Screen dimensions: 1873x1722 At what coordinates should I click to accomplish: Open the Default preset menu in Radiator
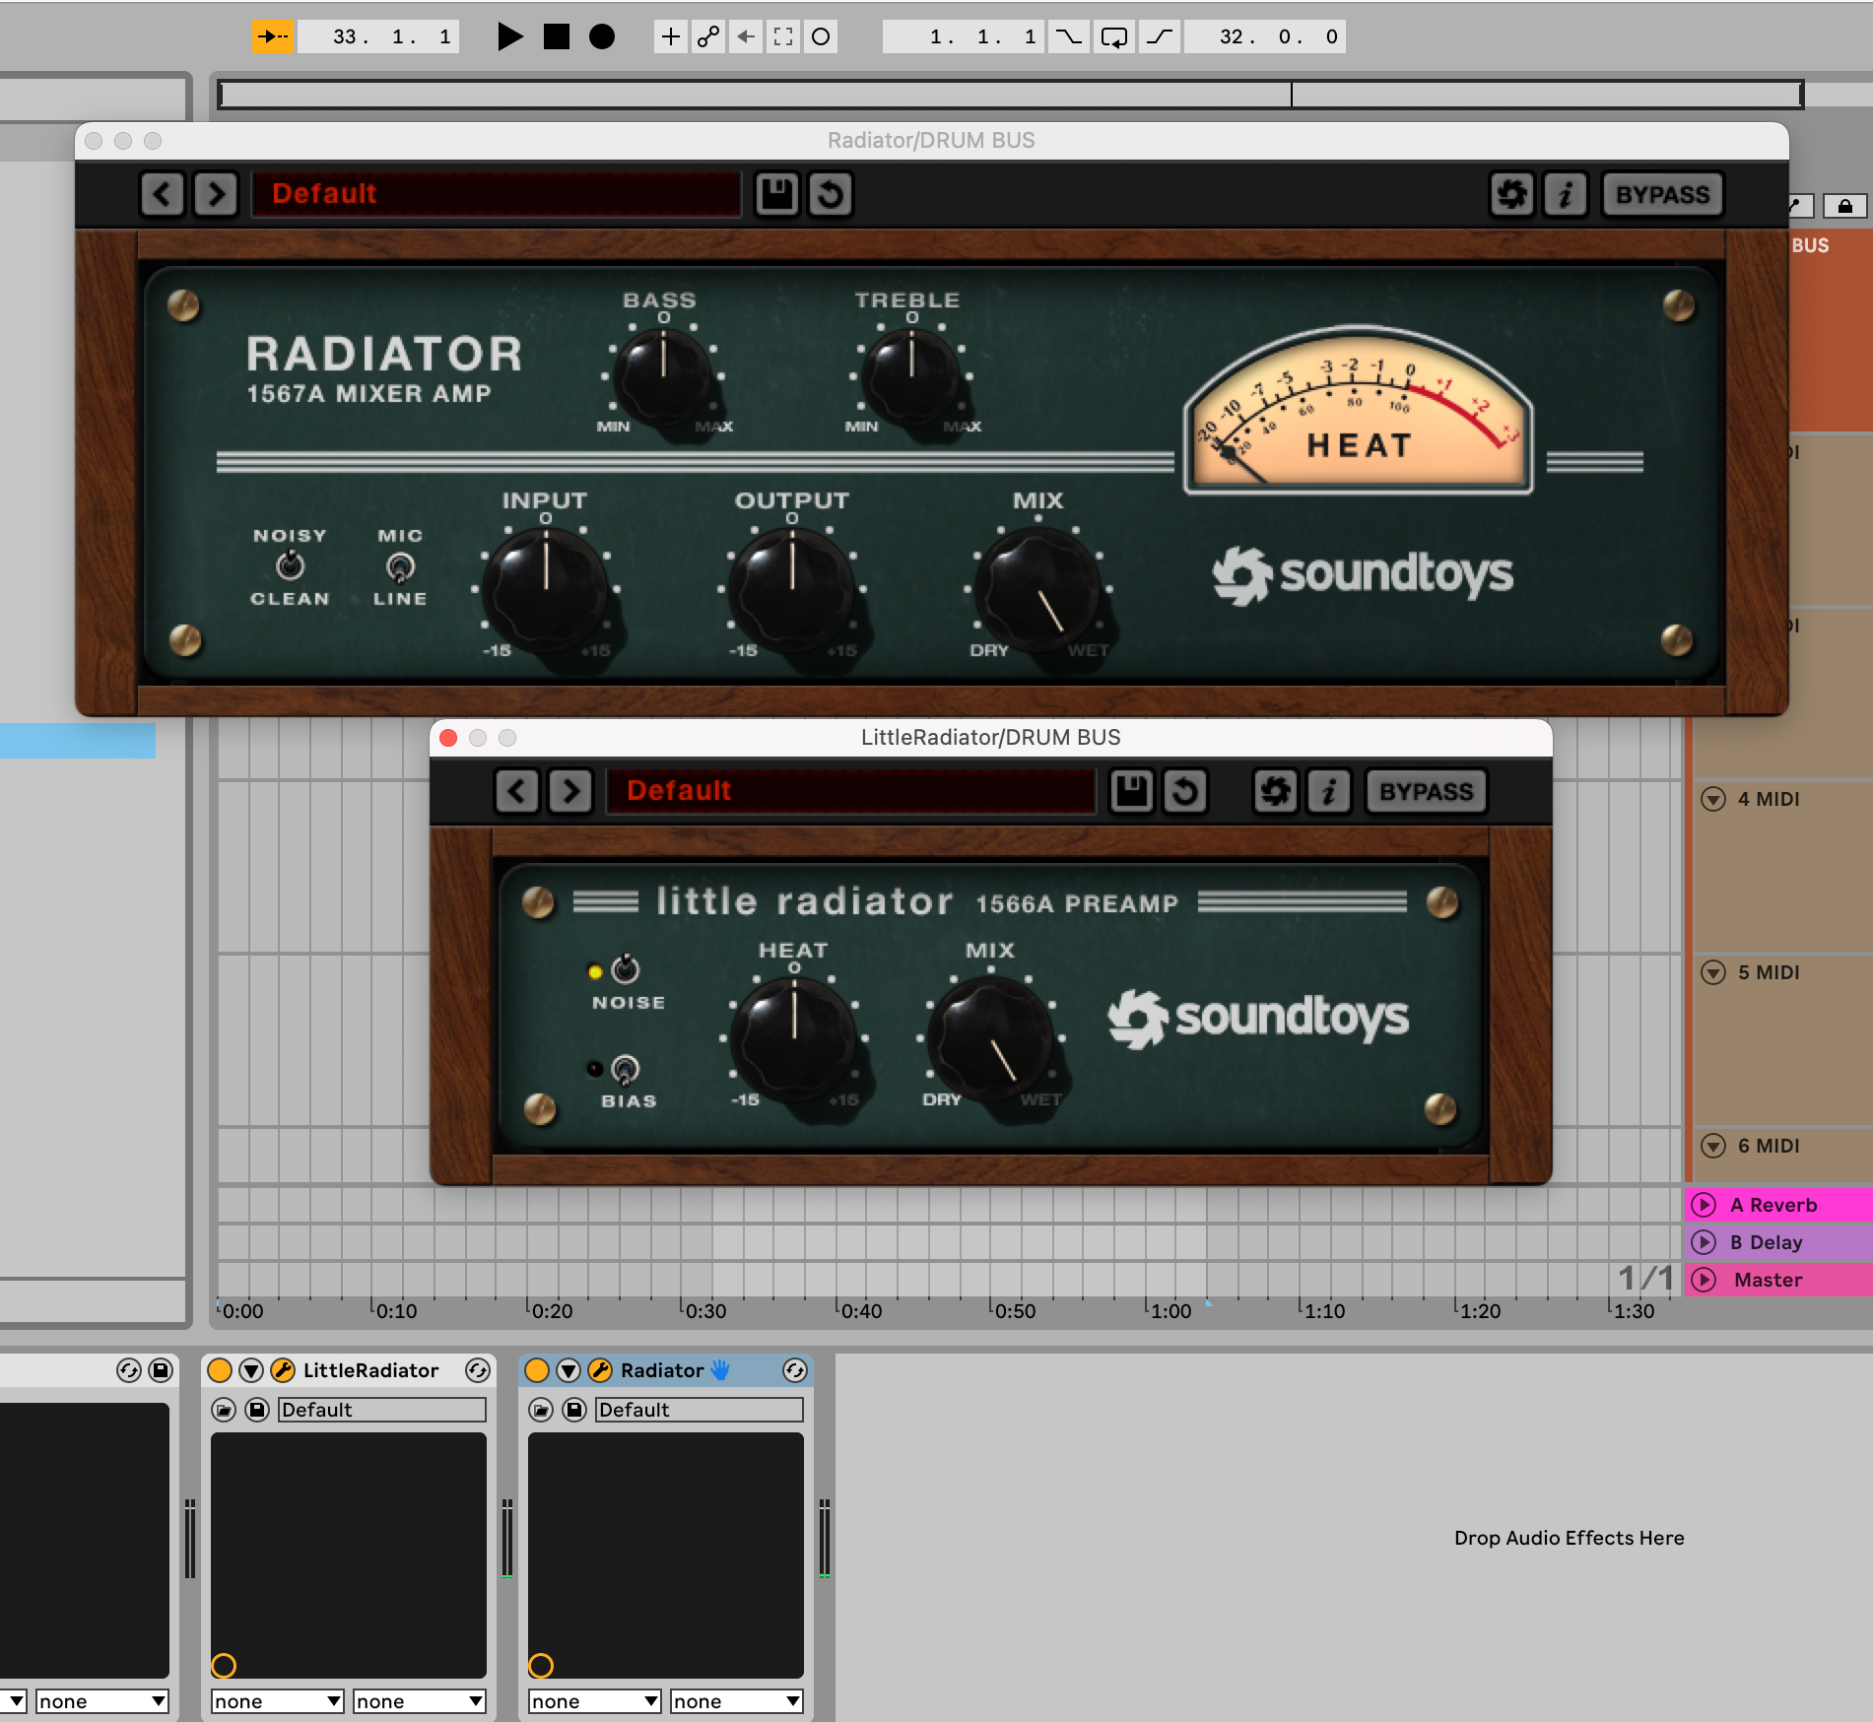tap(496, 194)
